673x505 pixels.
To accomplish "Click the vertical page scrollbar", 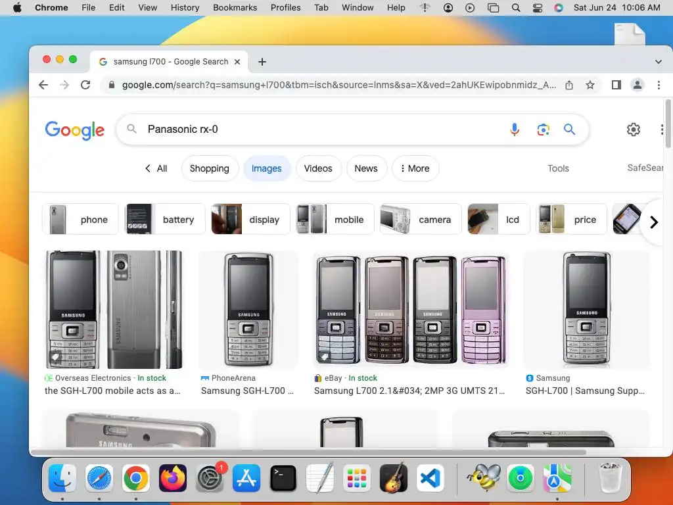I will pos(668,124).
